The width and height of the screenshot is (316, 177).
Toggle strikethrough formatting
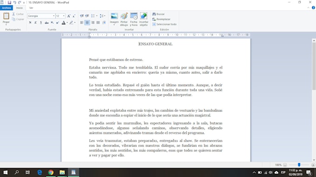[46, 23]
